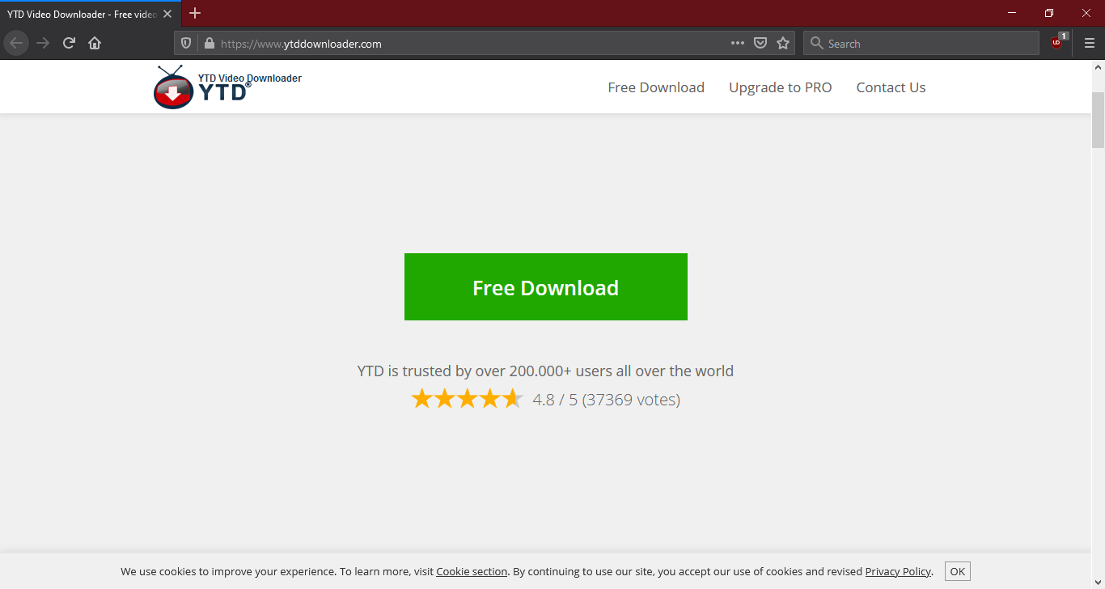This screenshot has height=589, width=1105.
Task: Navigate back using the back arrow
Action: click(16, 43)
